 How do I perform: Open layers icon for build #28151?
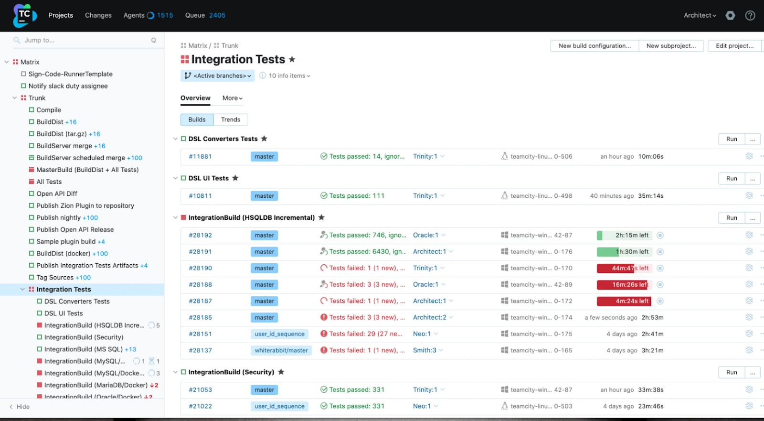point(749,334)
